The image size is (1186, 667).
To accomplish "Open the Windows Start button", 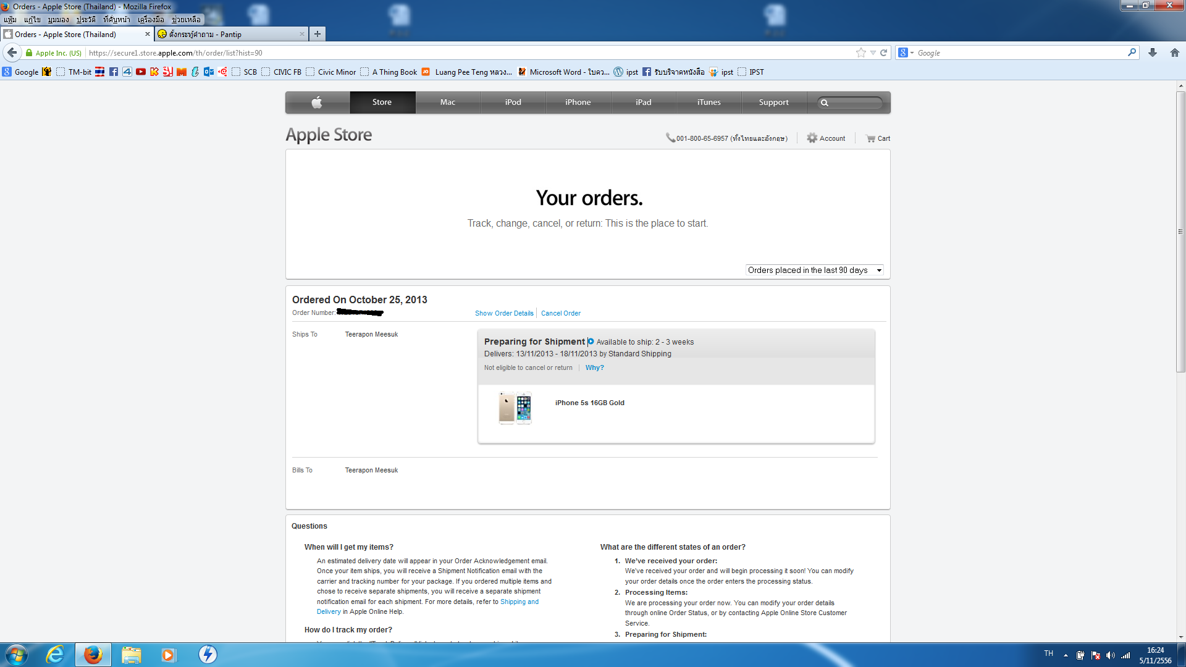I will pyautogui.click(x=17, y=655).
